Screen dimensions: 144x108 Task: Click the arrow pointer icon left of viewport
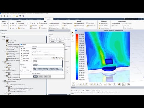pos(73,32)
